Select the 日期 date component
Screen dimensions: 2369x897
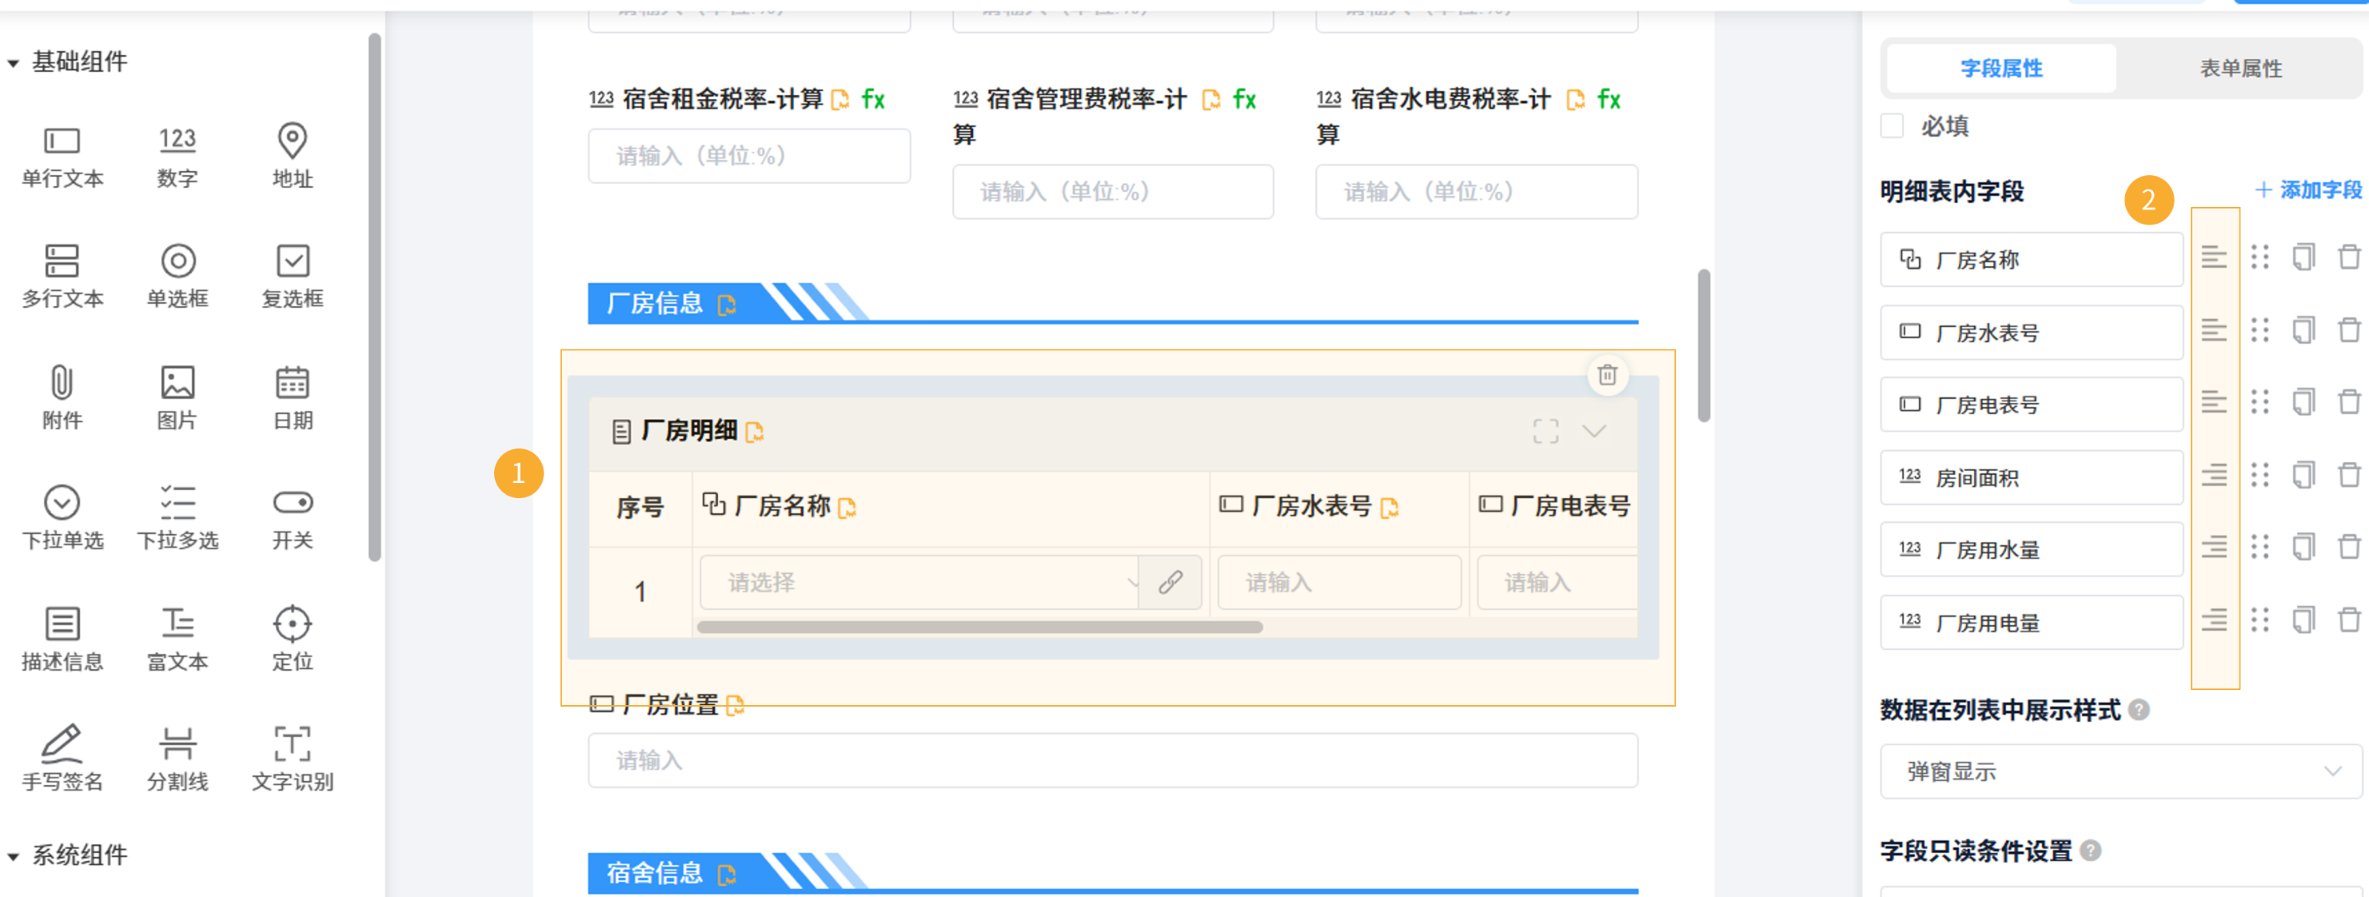click(292, 398)
